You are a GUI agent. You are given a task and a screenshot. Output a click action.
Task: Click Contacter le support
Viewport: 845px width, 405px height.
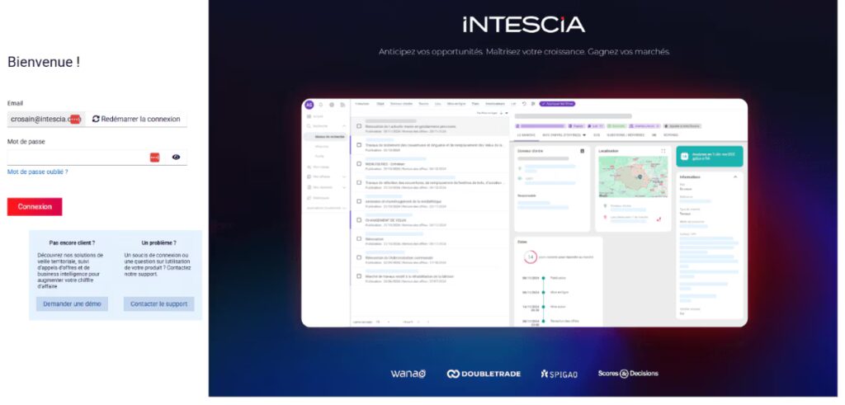[159, 304]
